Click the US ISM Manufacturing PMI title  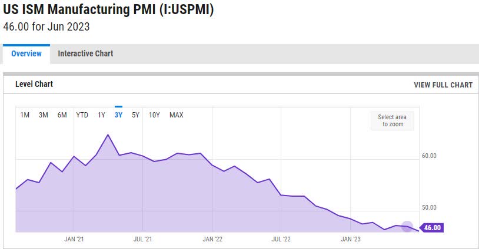point(108,10)
